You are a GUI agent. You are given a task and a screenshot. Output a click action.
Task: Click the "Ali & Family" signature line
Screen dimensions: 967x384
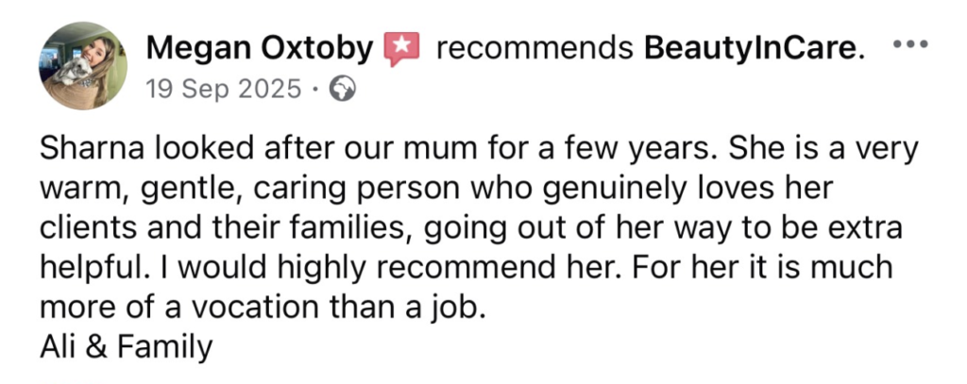pyautogui.click(x=126, y=348)
